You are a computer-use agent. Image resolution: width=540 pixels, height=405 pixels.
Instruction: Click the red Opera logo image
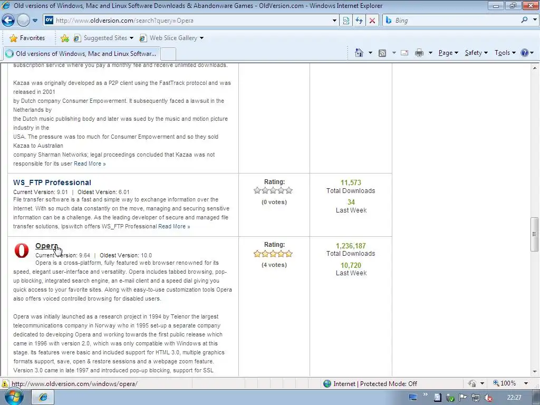pos(21,250)
